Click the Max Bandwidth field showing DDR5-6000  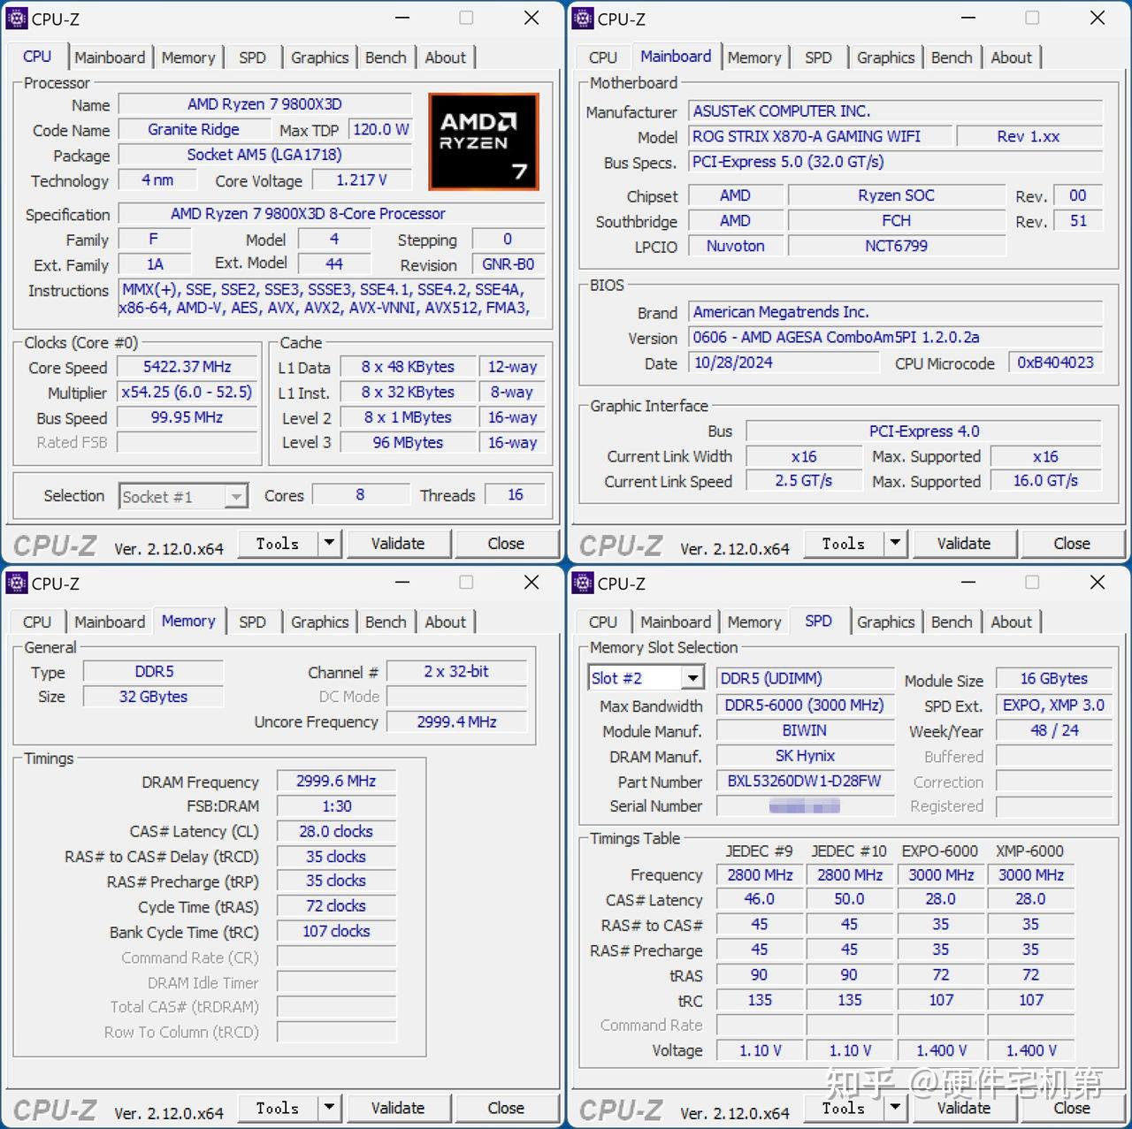(x=804, y=705)
